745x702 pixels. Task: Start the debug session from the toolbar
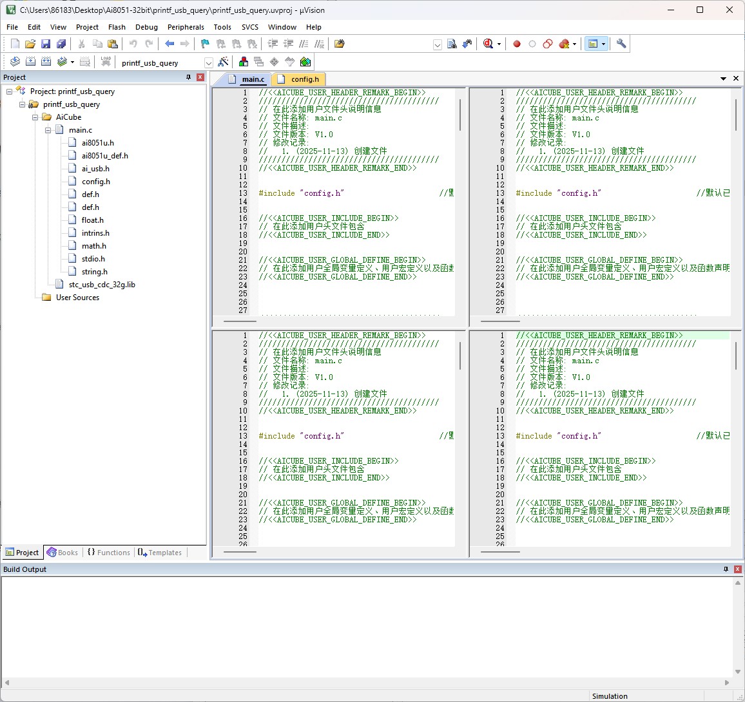coord(489,44)
